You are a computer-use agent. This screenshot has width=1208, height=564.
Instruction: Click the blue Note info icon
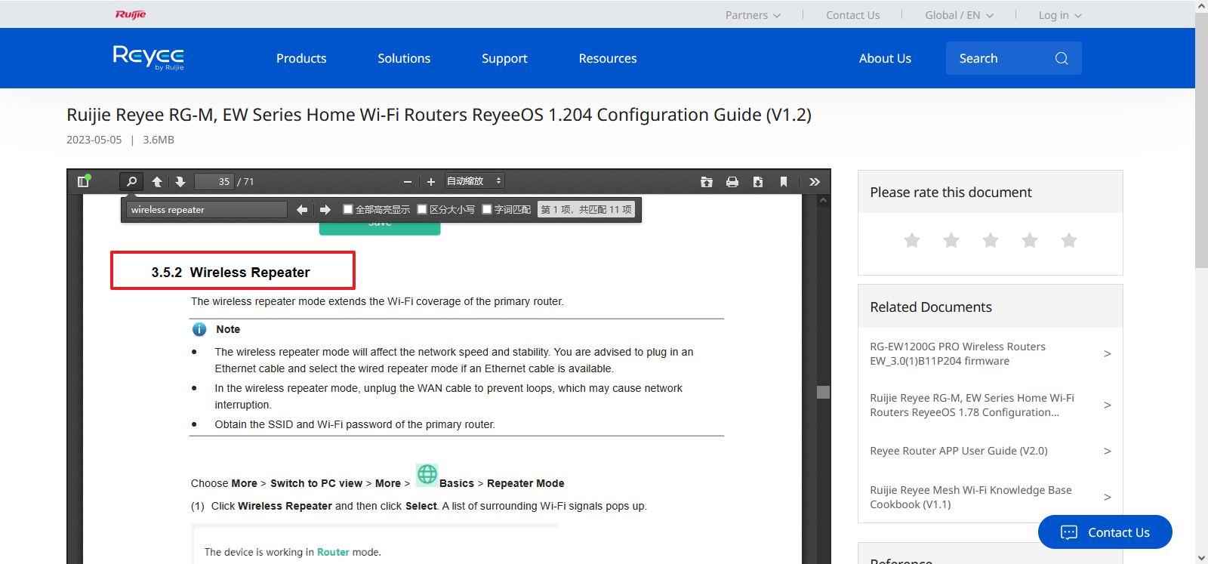199,329
